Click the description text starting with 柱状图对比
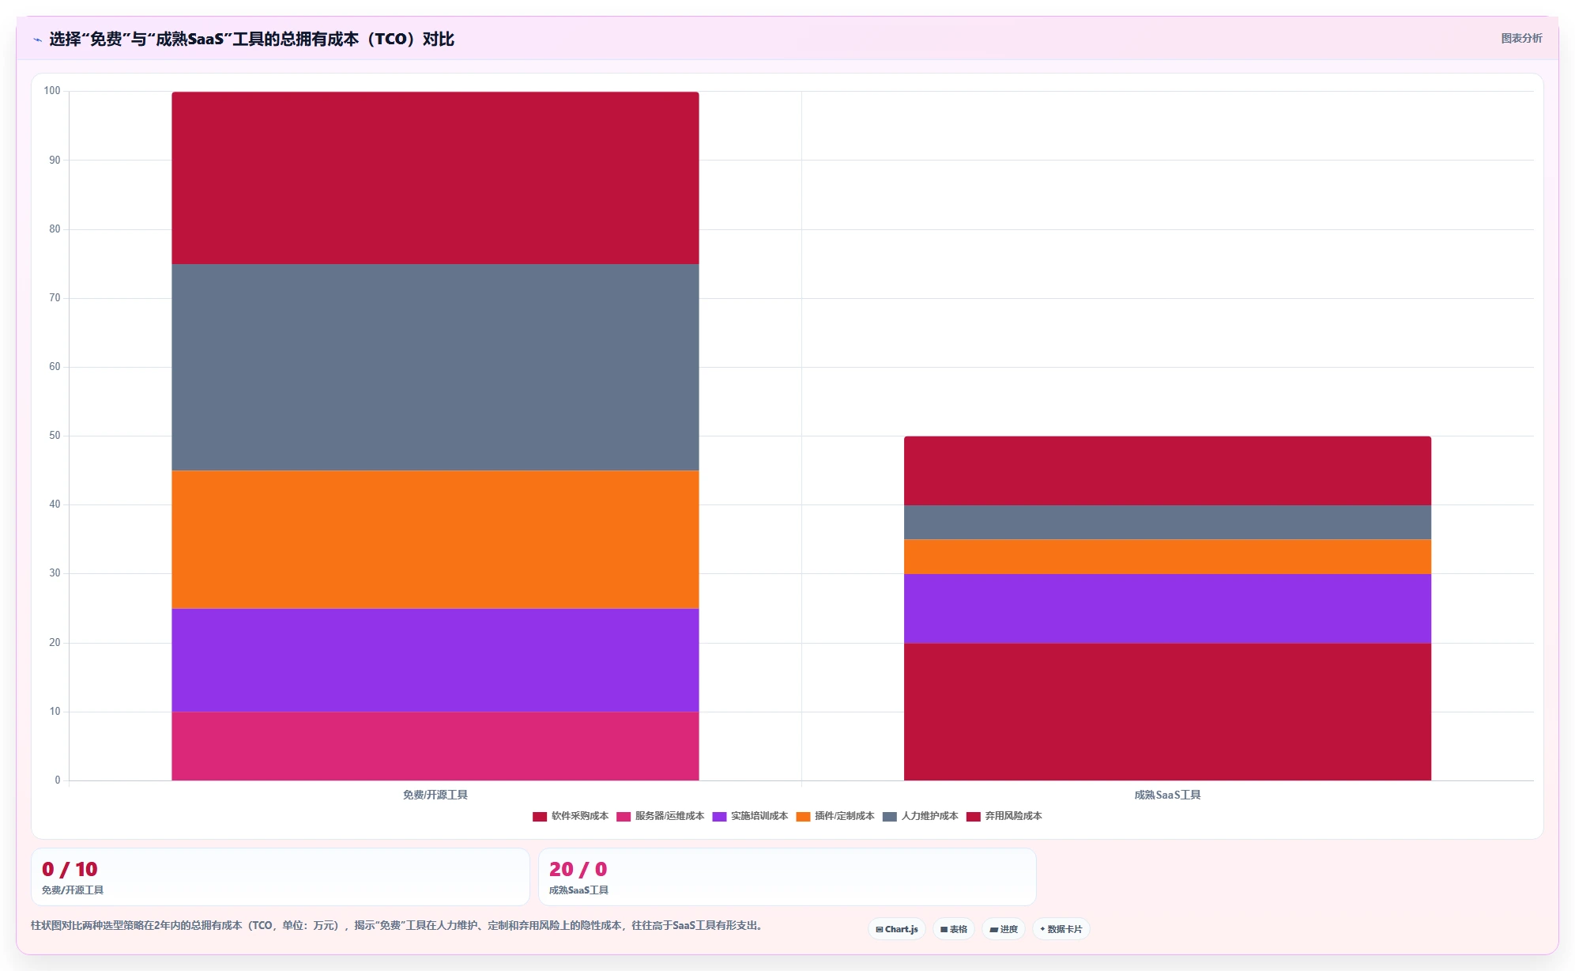1575x971 pixels. [x=398, y=925]
